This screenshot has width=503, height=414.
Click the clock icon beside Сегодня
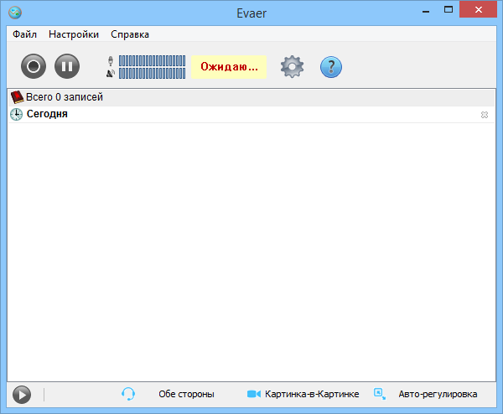click(x=17, y=114)
